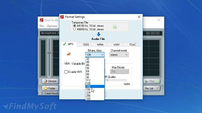
Task: Start playback with the Play button
Action: (x=152, y=81)
